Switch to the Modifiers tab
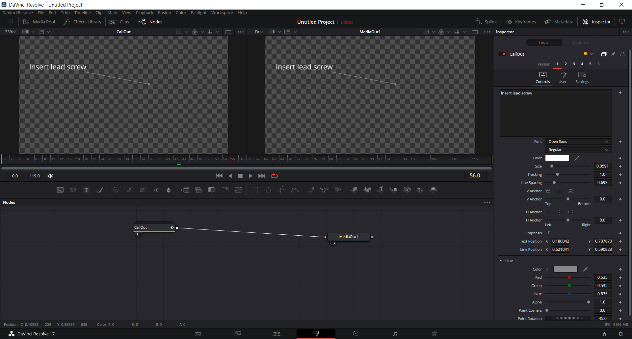 (580, 42)
